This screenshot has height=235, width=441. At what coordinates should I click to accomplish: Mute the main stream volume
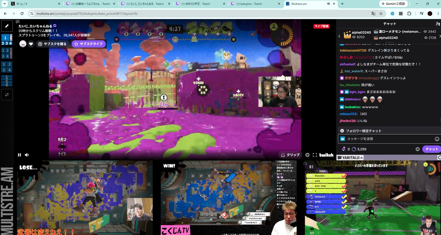[27, 155]
